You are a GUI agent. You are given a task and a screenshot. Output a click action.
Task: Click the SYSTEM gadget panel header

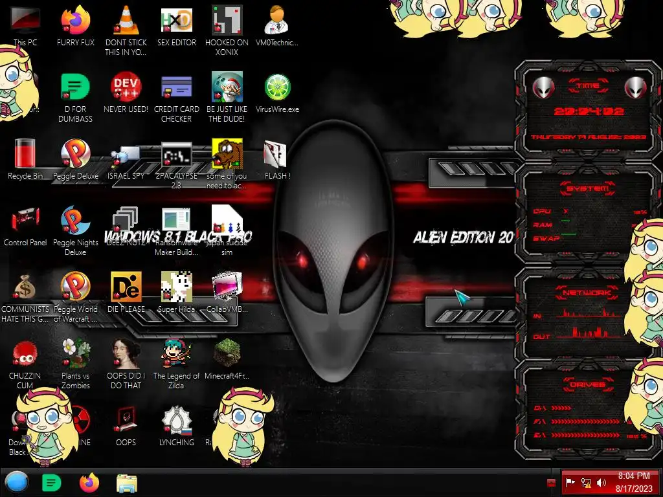(x=588, y=188)
